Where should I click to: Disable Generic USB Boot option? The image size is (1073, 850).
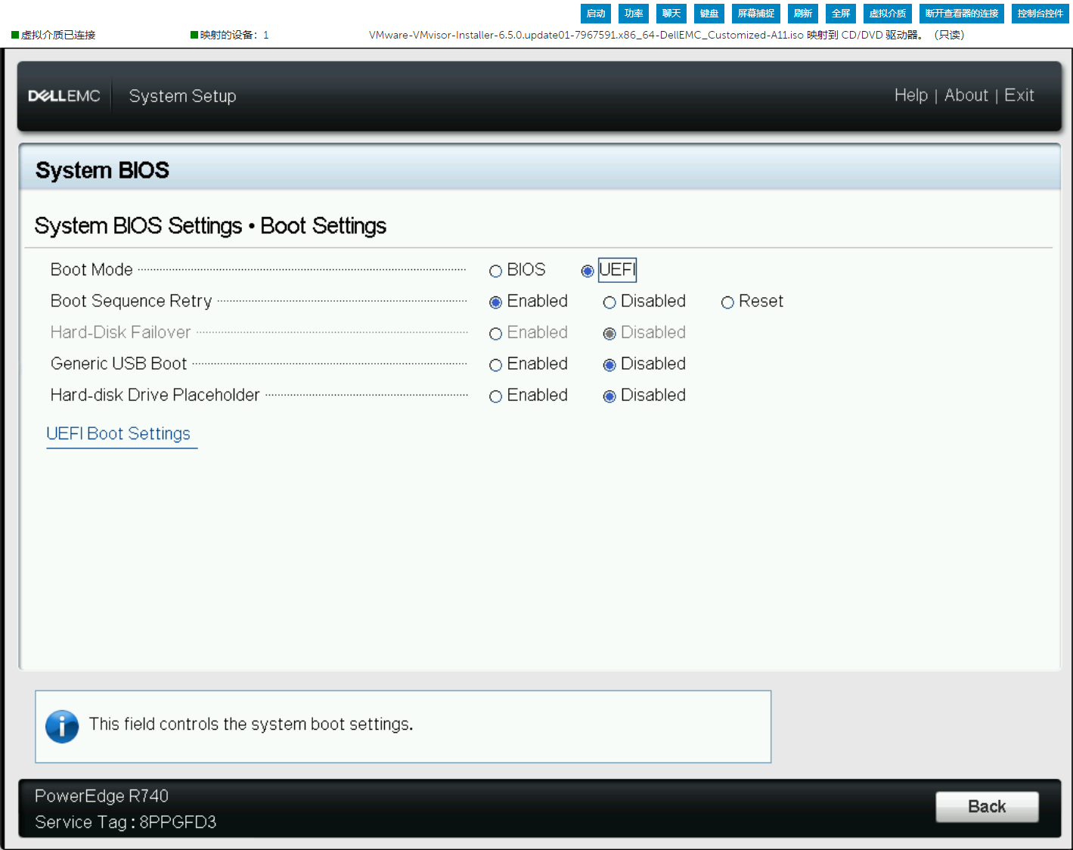click(x=609, y=365)
